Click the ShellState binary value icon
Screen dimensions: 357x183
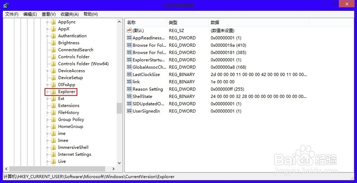point(129,96)
